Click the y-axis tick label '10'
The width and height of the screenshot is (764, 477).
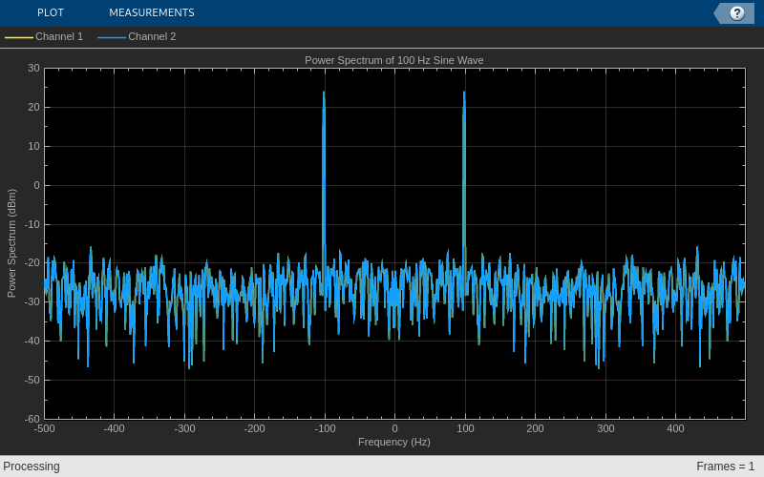(33, 146)
